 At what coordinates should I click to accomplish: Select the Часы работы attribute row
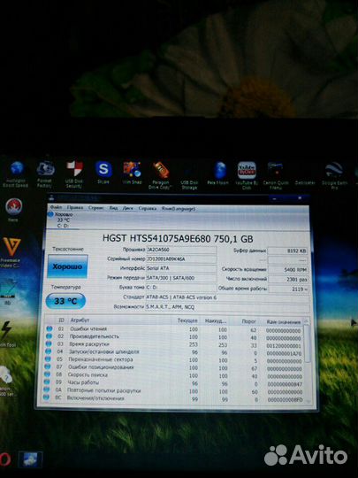pos(174,383)
